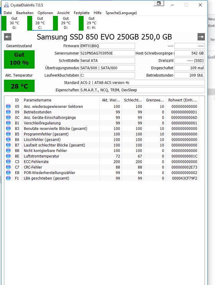Viewport: 215px width, 285px height.
Task: Click the Akt. Wer... column header
Action: [111, 100]
